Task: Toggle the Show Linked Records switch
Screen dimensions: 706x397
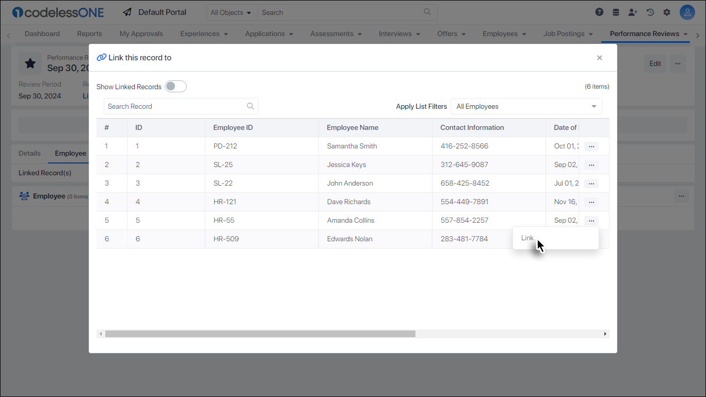Action: (x=175, y=86)
